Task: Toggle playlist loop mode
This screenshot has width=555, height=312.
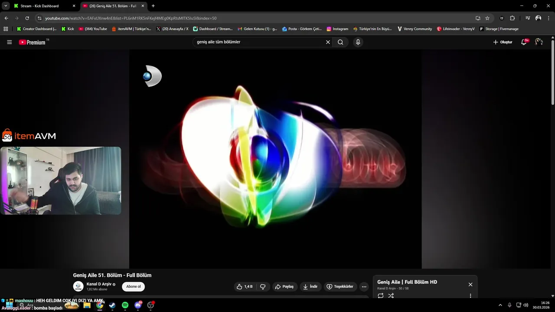Action: (x=381, y=296)
